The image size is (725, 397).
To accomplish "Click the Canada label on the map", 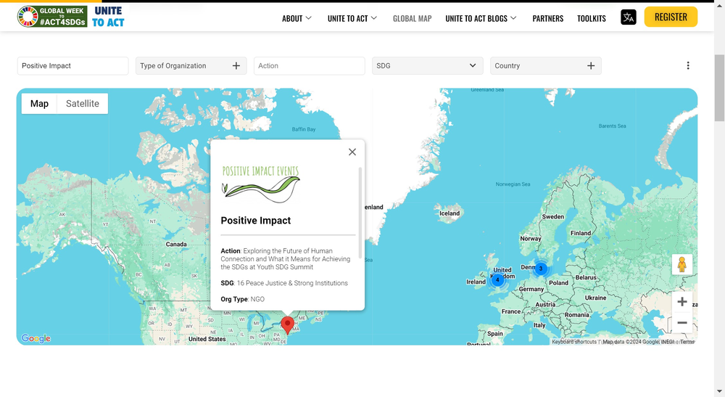I will 176,245.
